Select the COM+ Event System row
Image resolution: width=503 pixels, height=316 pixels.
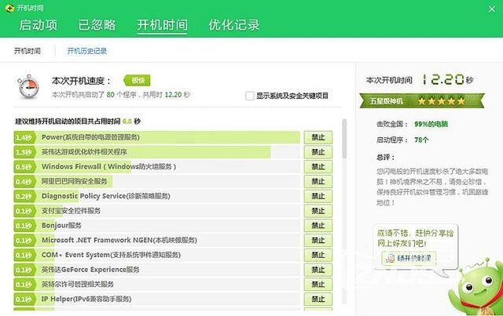point(156,255)
